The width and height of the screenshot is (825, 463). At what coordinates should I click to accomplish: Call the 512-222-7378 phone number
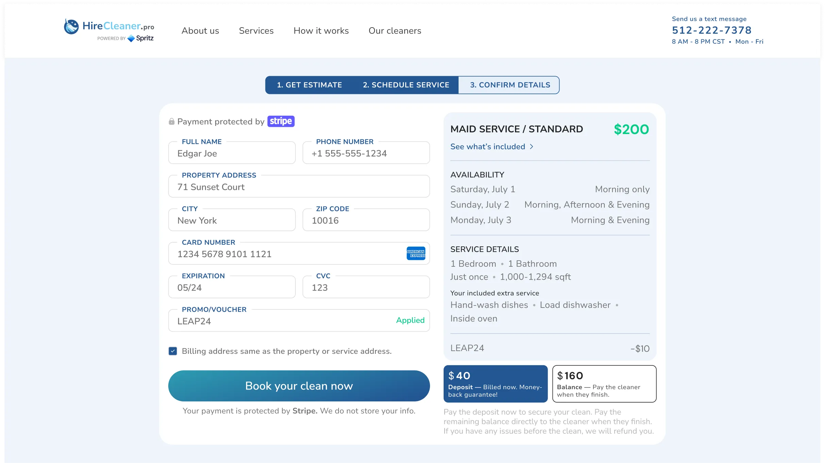[x=711, y=30]
